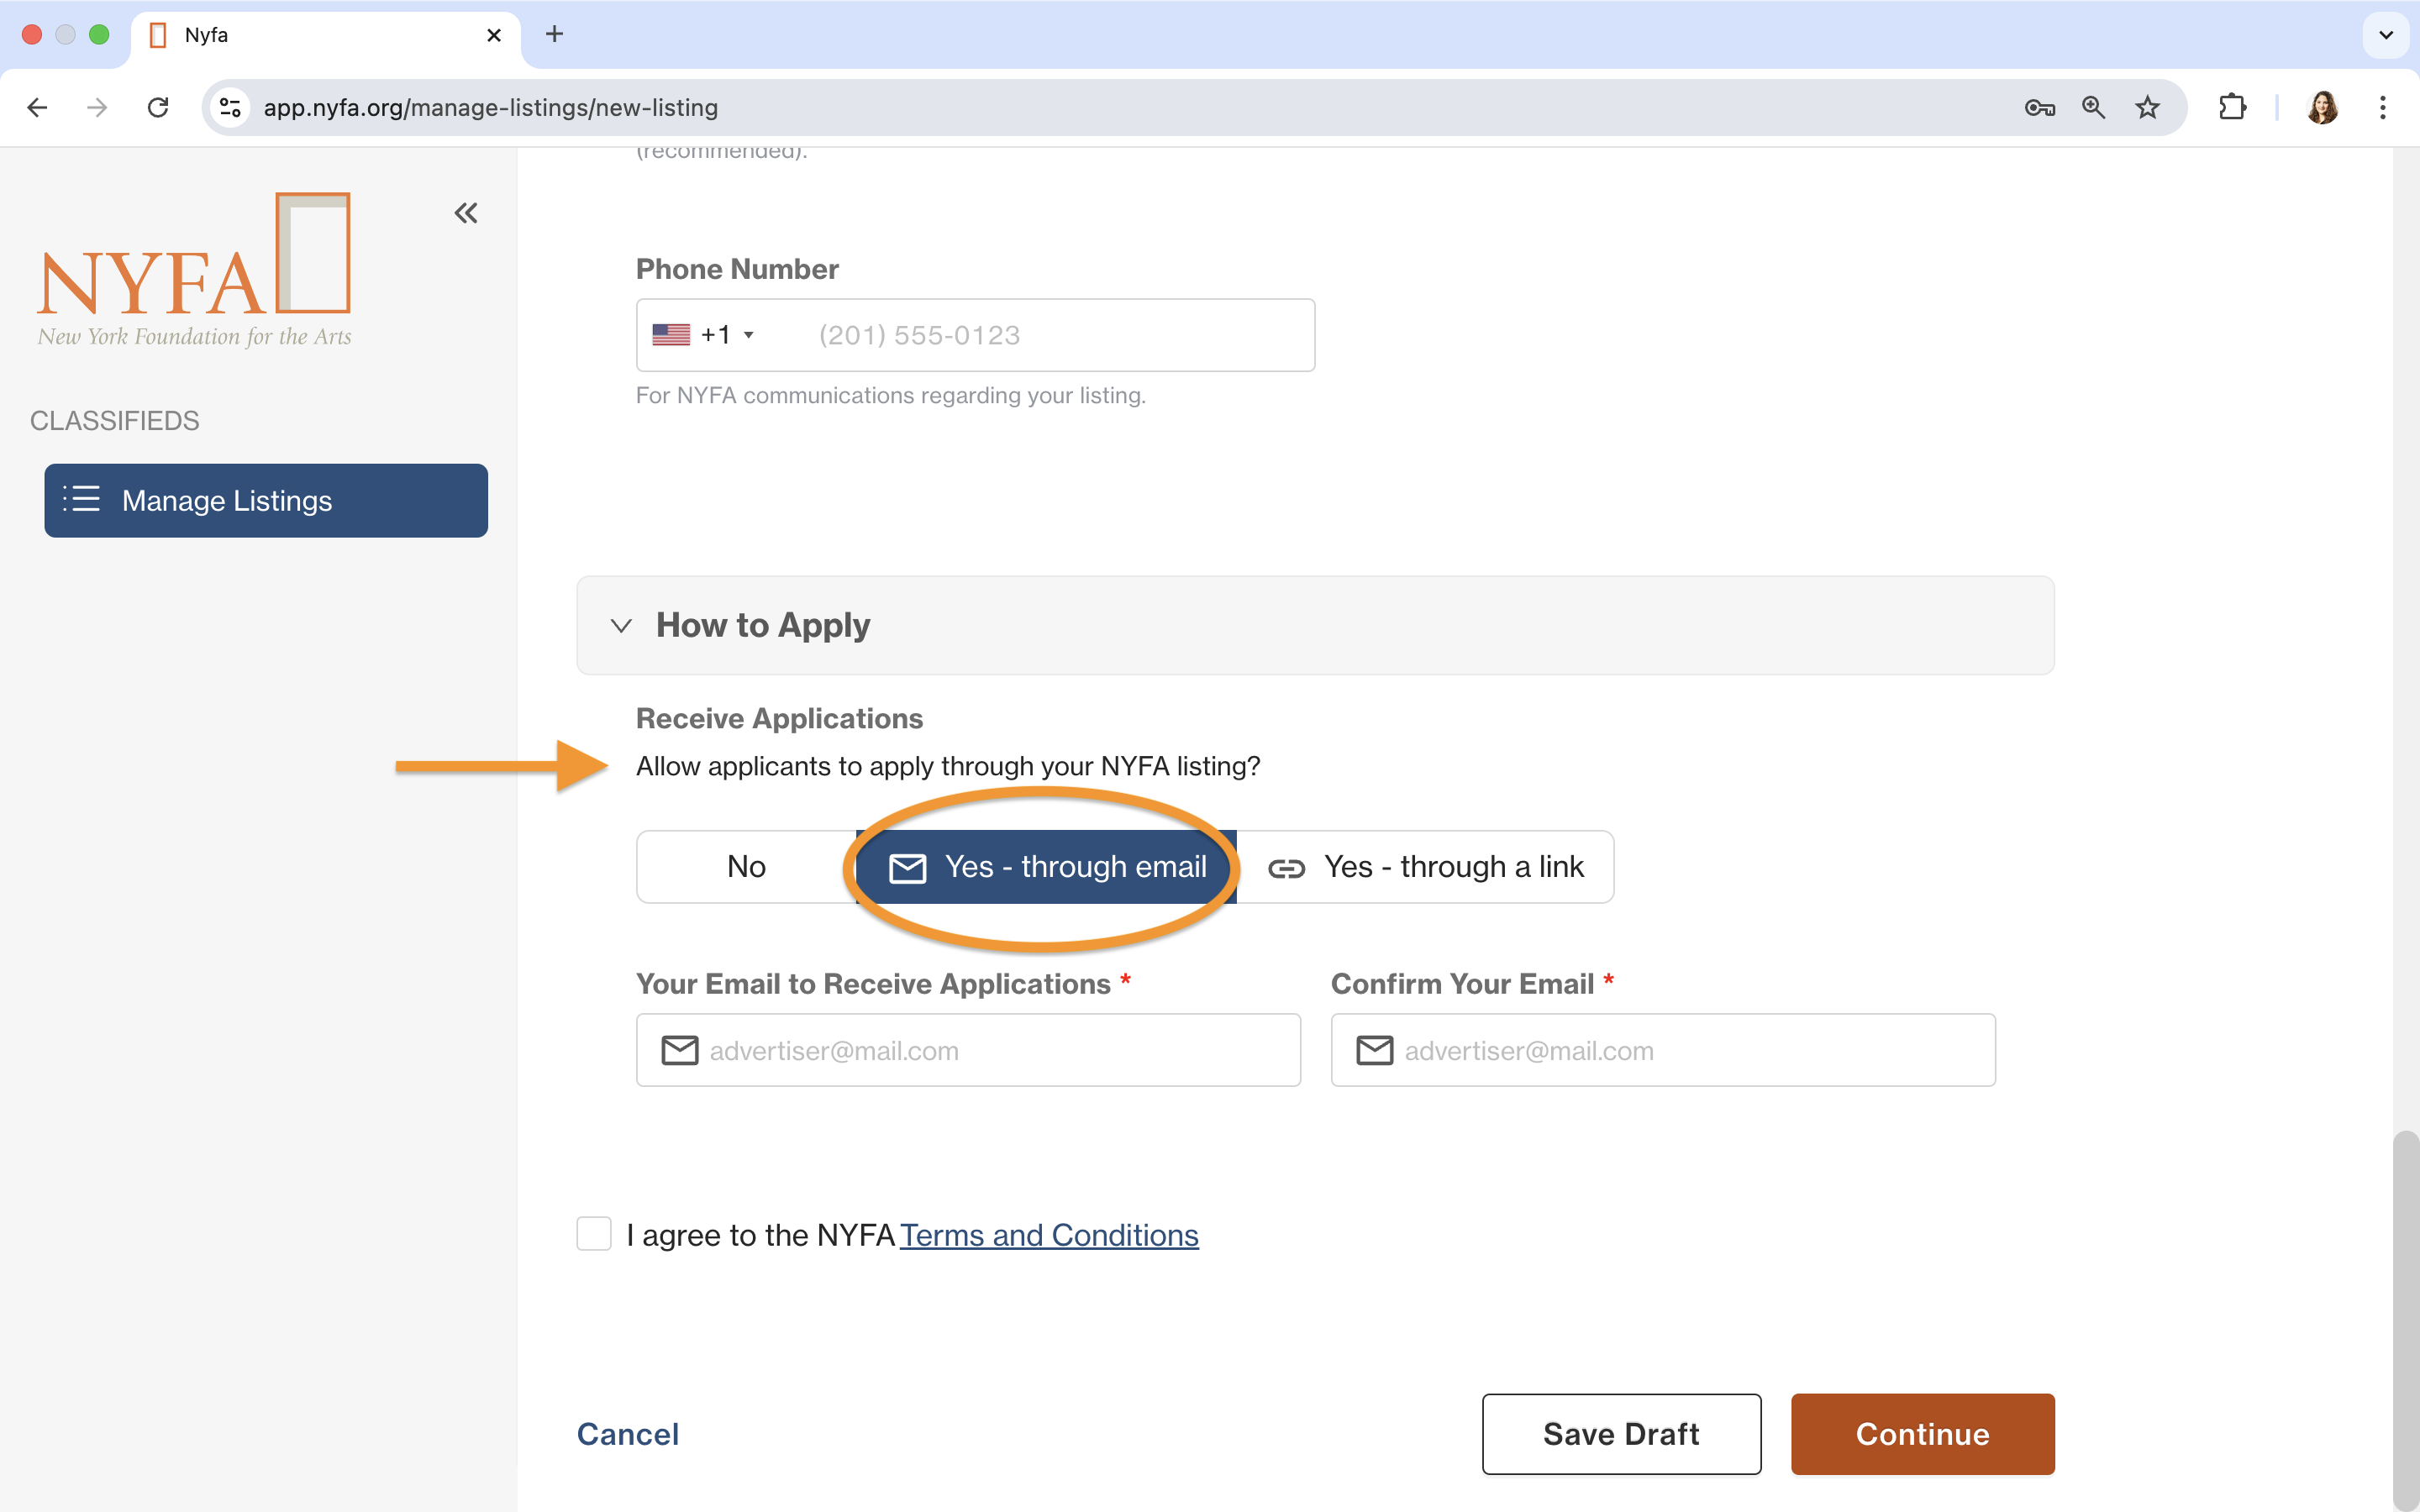Image resolution: width=2420 pixels, height=1512 pixels.
Task: Open the Chrome profile avatar
Action: [x=2322, y=107]
